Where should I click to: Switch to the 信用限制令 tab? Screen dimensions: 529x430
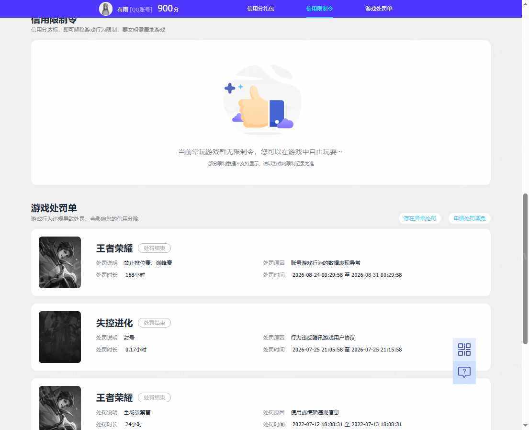tap(319, 9)
